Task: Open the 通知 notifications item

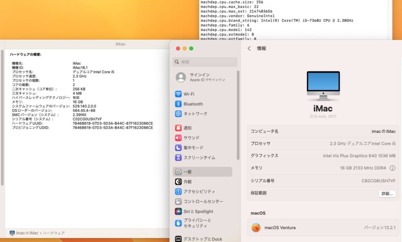Action: click(202, 128)
